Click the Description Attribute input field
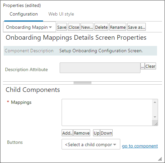This screenshot has width=165, height=163. [x=100, y=68]
